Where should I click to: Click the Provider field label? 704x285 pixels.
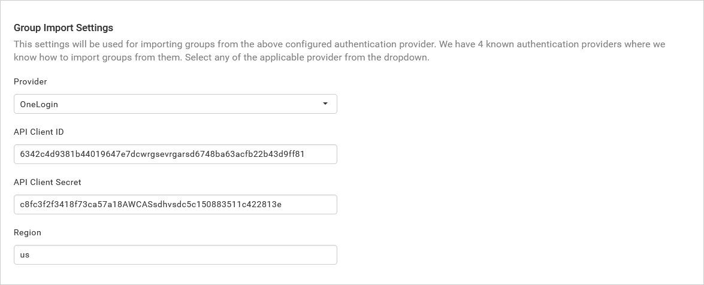point(30,81)
